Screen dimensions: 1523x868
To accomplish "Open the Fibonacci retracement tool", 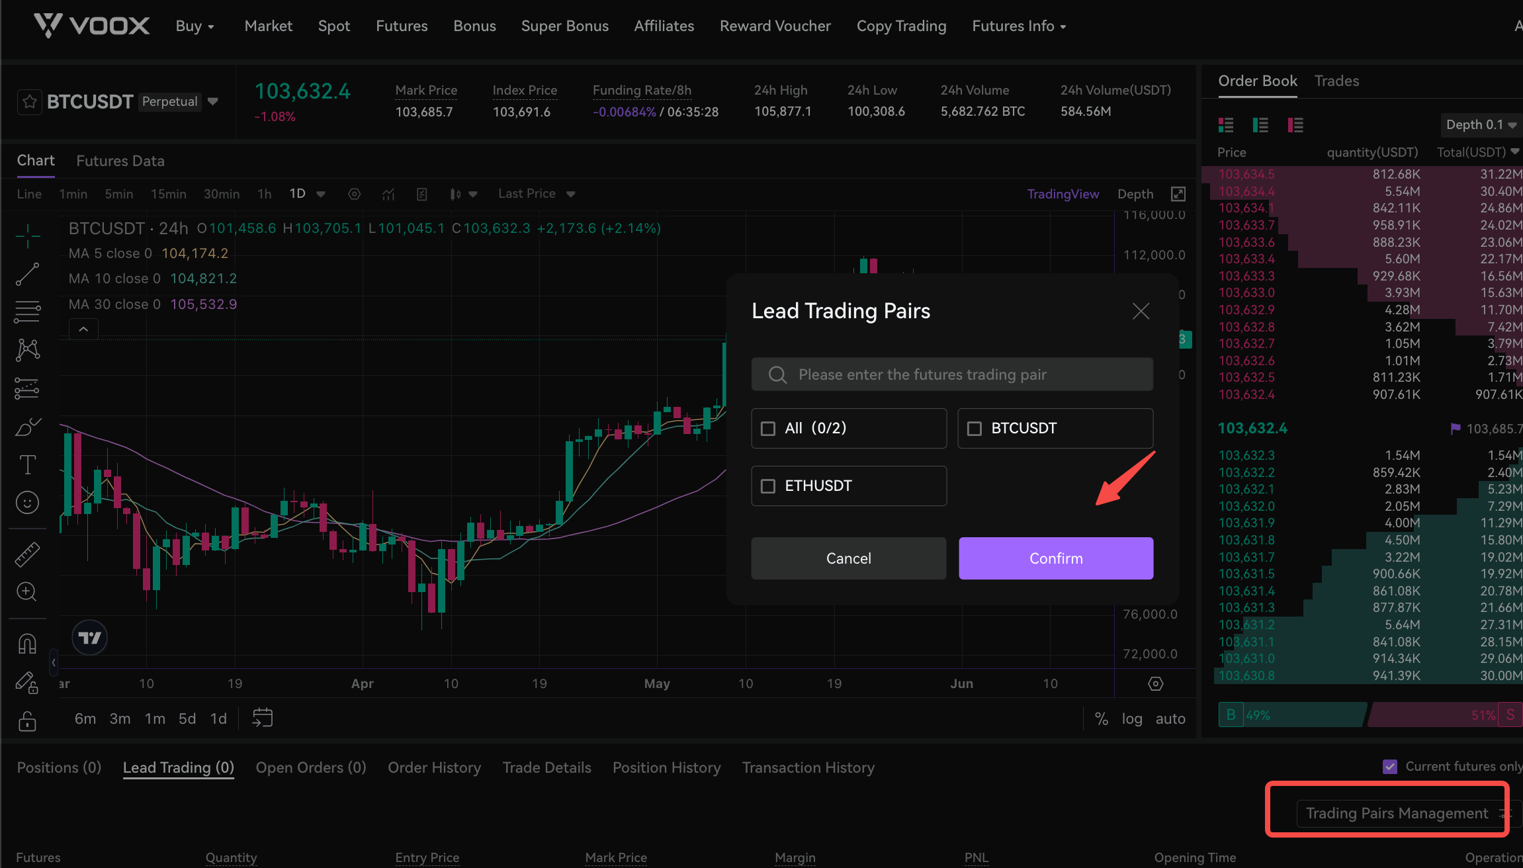I will [28, 312].
